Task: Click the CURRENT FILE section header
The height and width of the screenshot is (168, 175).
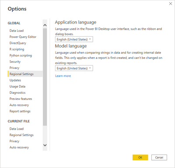Action: [x=19, y=121]
